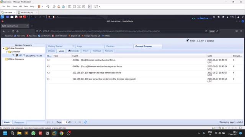Open a new Firefox tab with plus
The height and width of the screenshot is (137, 245).
32,26
